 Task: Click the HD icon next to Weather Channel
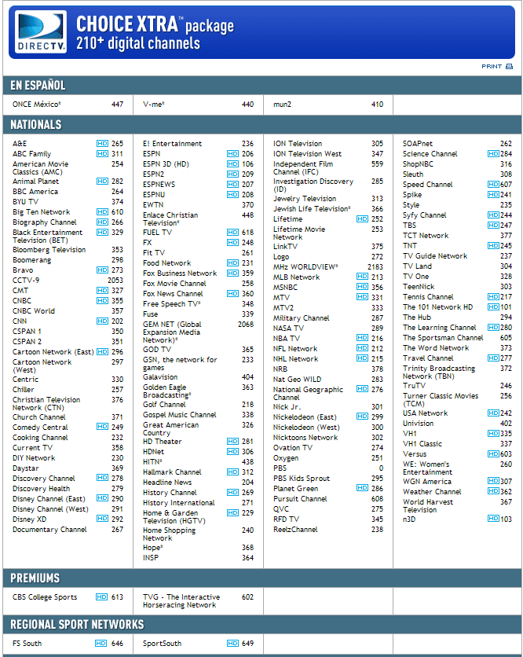coord(493,491)
